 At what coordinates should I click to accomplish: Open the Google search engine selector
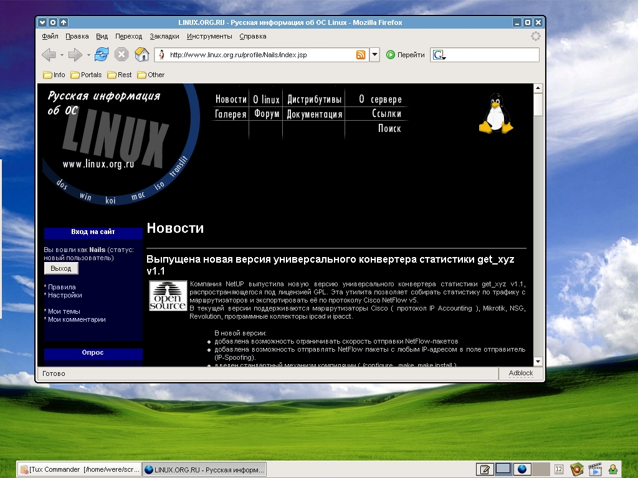439,55
